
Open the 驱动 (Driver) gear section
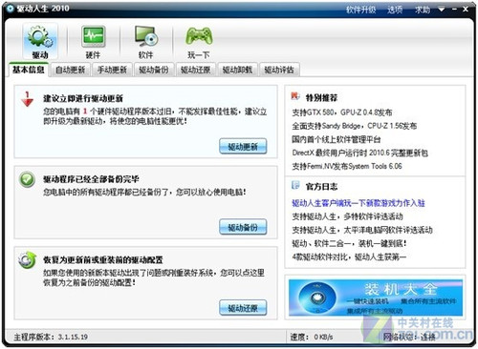click(40, 42)
